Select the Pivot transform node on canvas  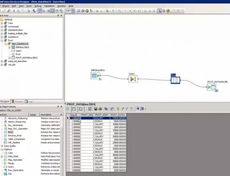[x=175, y=80]
